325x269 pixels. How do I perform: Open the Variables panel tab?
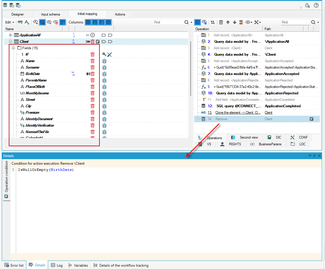pyautogui.click(x=78, y=265)
